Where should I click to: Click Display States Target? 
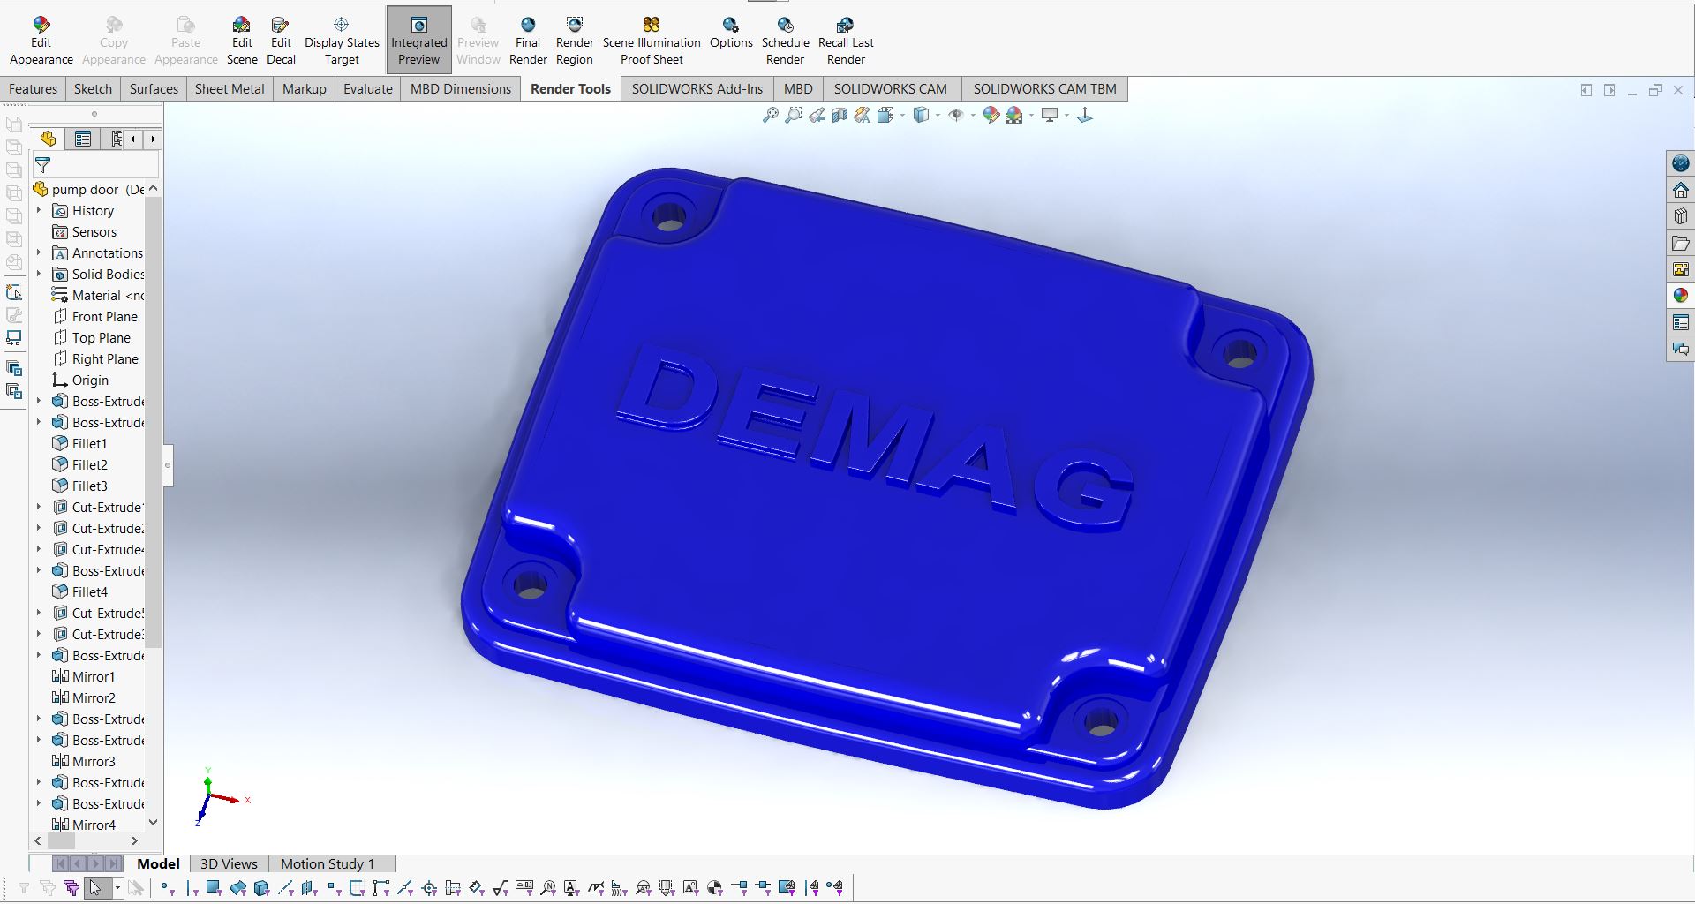tap(342, 41)
